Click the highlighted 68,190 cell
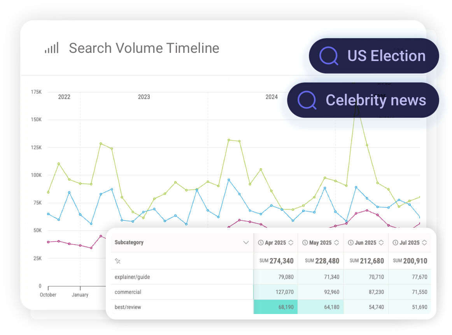This screenshot has height=335, width=452. coord(276,307)
